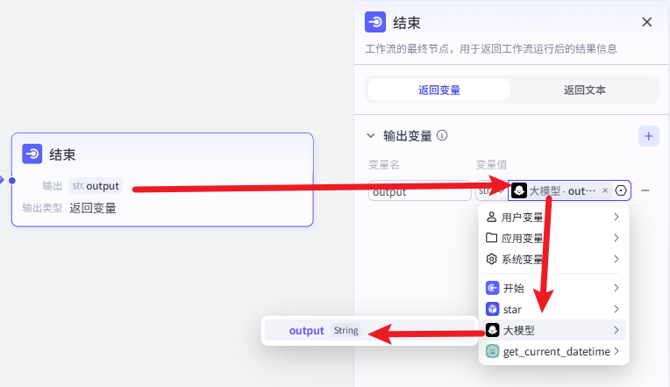The image size is (670, 387).
Task: Select 大模型 in variable list
Action: 553,330
